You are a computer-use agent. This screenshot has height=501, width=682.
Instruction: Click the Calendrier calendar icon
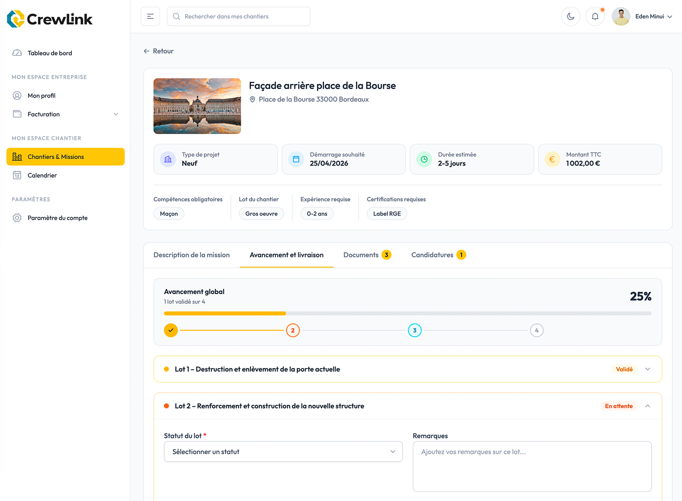coord(17,175)
